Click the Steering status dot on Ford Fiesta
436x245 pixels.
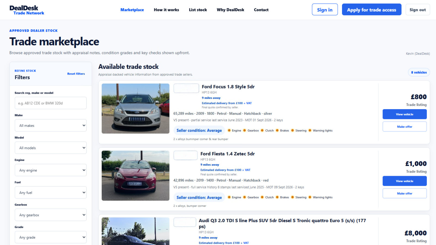pyautogui.click(x=293, y=197)
